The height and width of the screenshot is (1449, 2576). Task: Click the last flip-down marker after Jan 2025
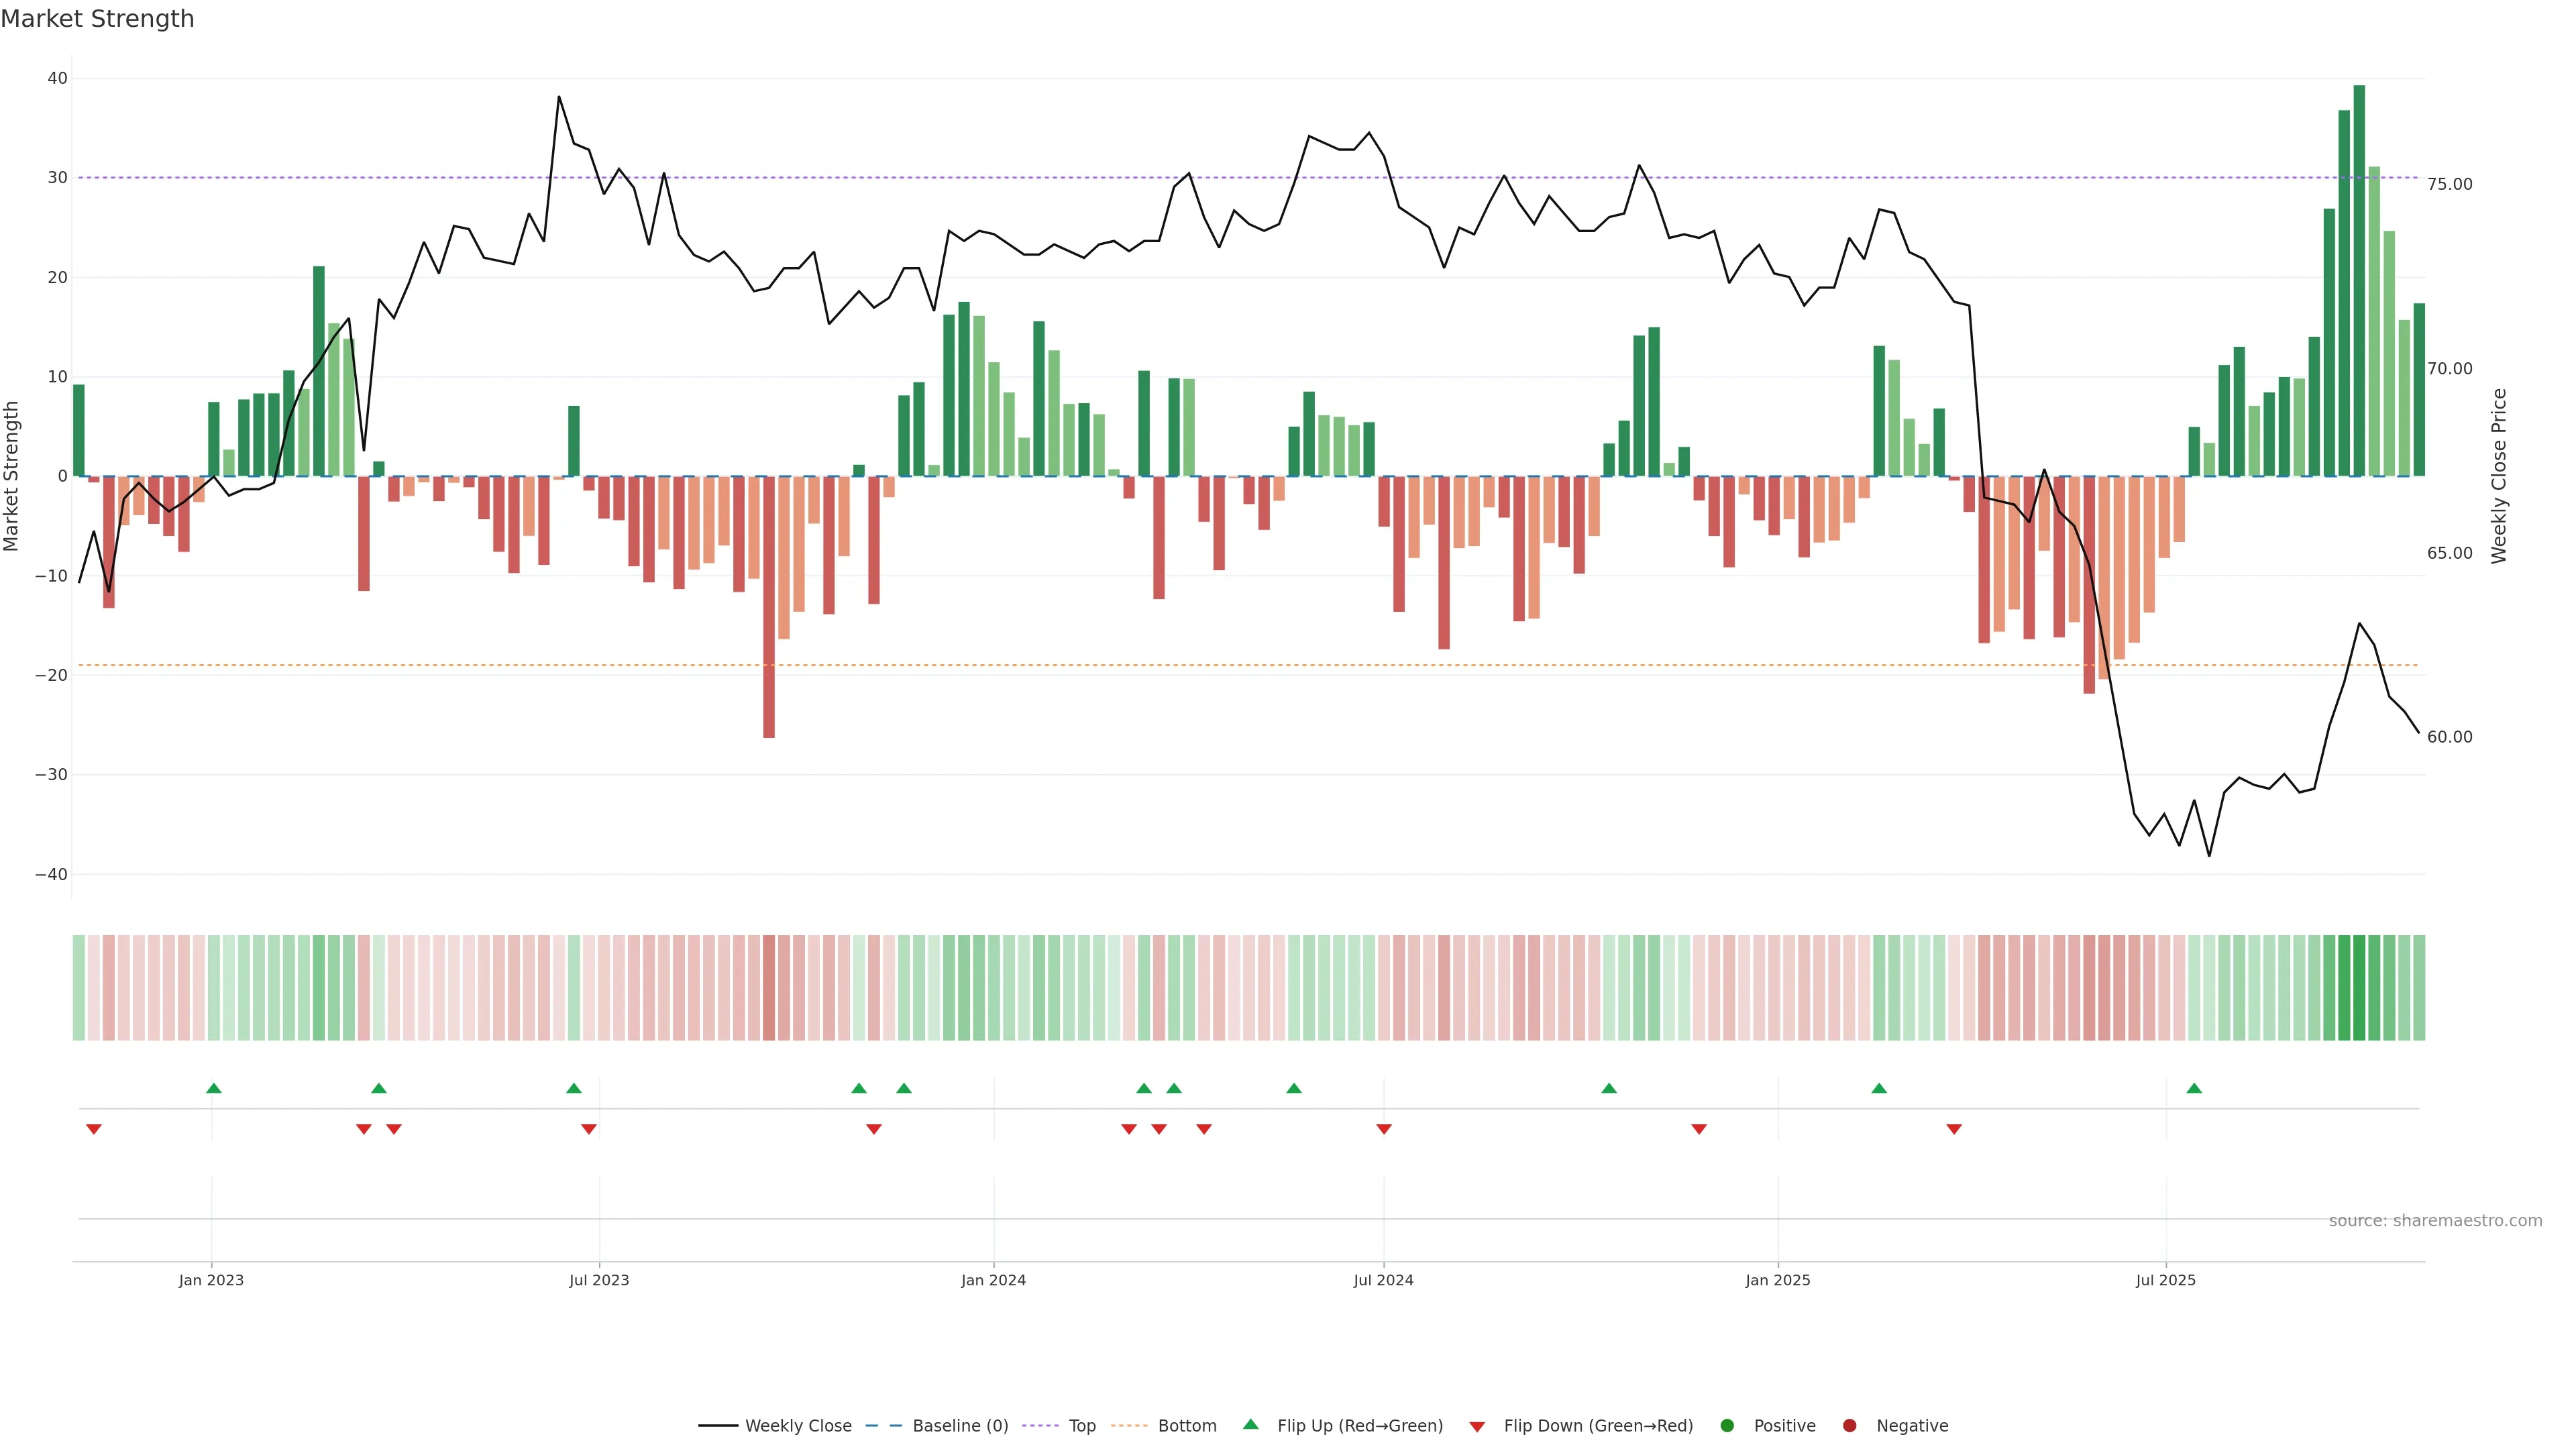click(1954, 1129)
